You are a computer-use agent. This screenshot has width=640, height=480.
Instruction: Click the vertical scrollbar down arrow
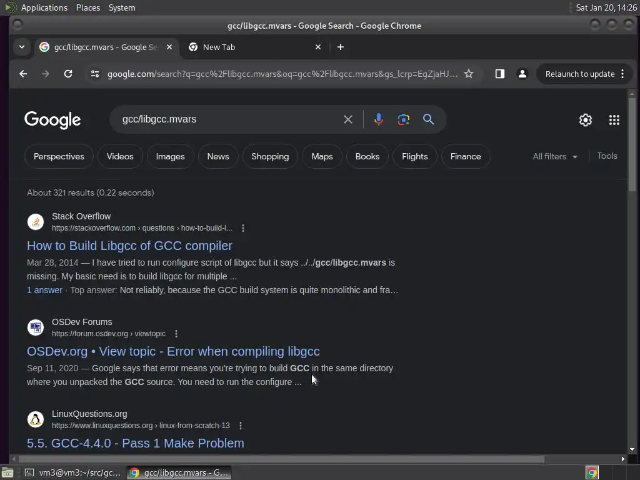pyautogui.click(x=632, y=449)
